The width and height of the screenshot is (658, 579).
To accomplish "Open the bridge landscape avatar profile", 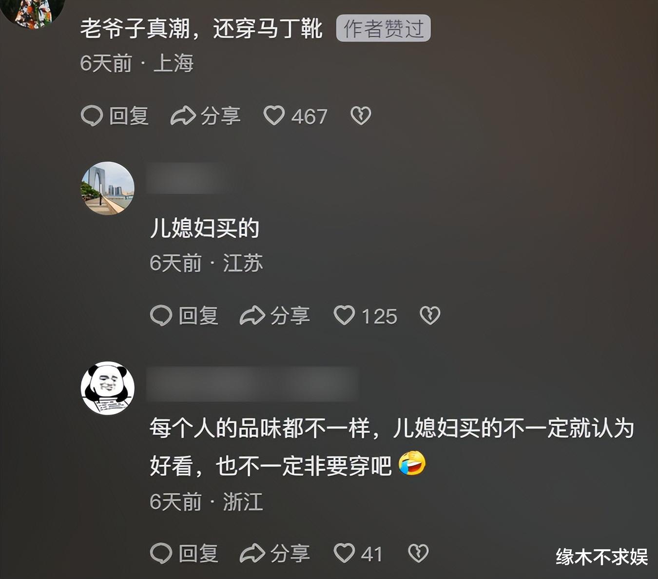I will point(107,188).
